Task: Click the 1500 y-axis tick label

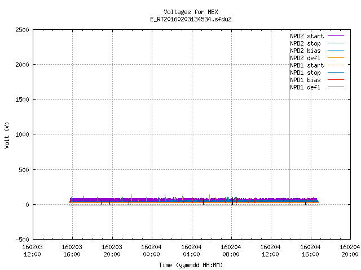Action: pos(22,100)
